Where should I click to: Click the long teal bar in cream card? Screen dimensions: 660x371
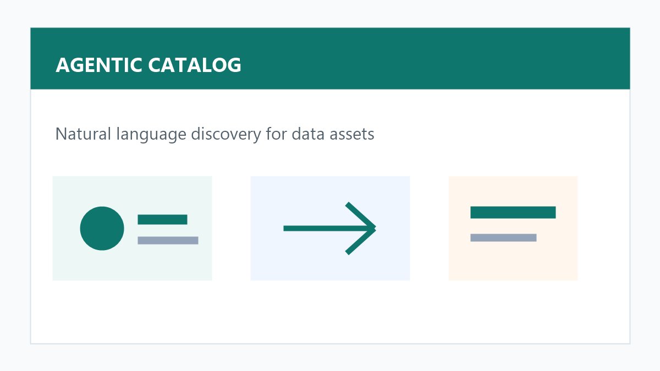click(513, 212)
